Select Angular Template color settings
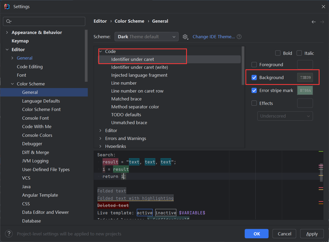This screenshot has width=329, height=242. pos(40,195)
